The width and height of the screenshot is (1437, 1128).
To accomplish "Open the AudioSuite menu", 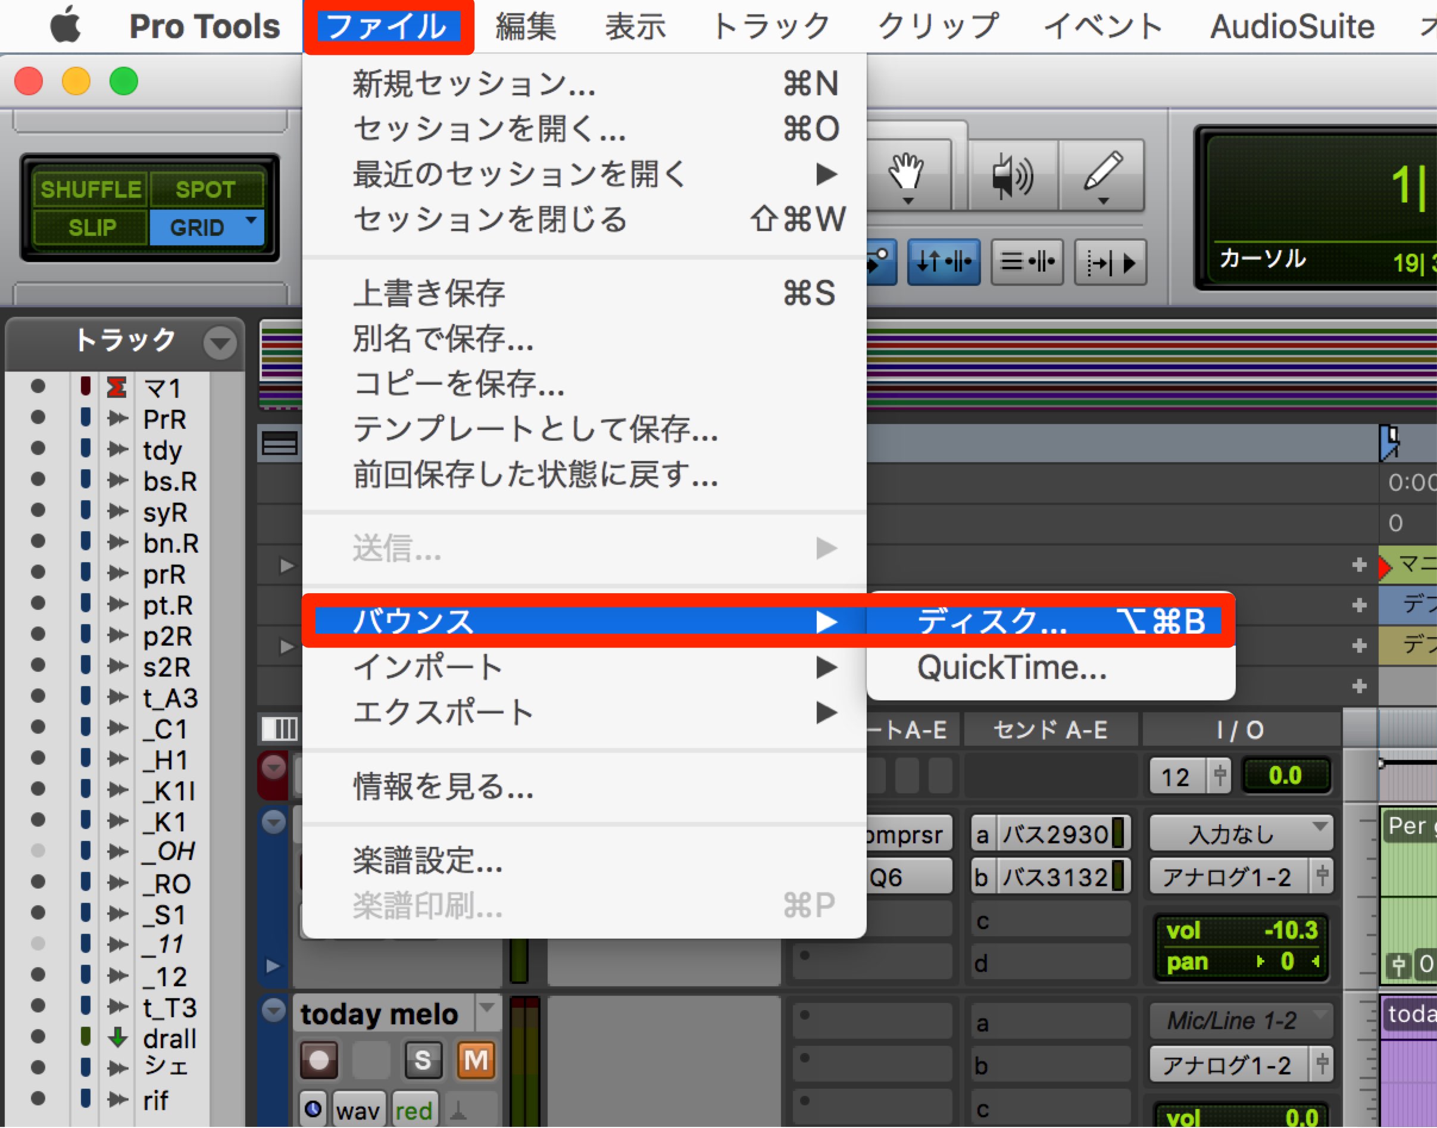I will point(1291,26).
